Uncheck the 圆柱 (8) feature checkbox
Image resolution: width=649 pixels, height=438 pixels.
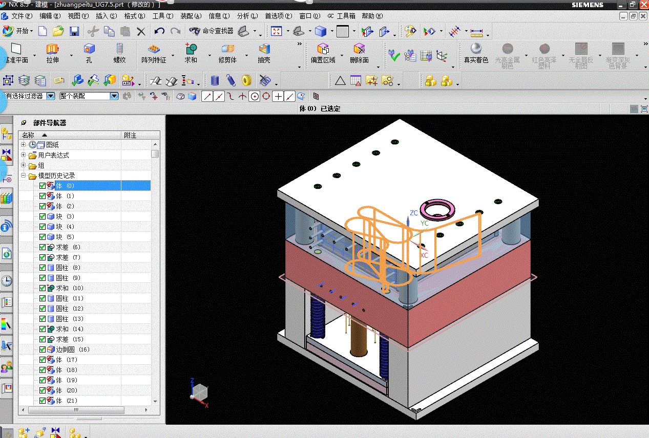point(43,268)
